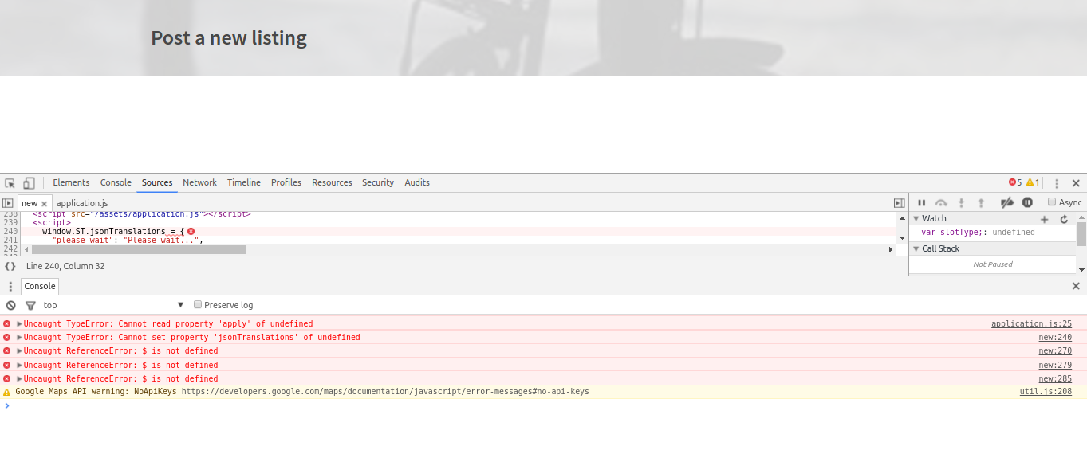The width and height of the screenshot is (1087, 450).
Task: Step into next function call
Action: [962, 203]
